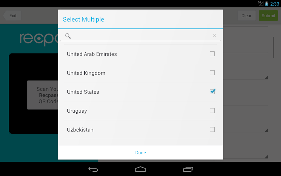
Task: Click the Clear button
Action: coord(247,15)
